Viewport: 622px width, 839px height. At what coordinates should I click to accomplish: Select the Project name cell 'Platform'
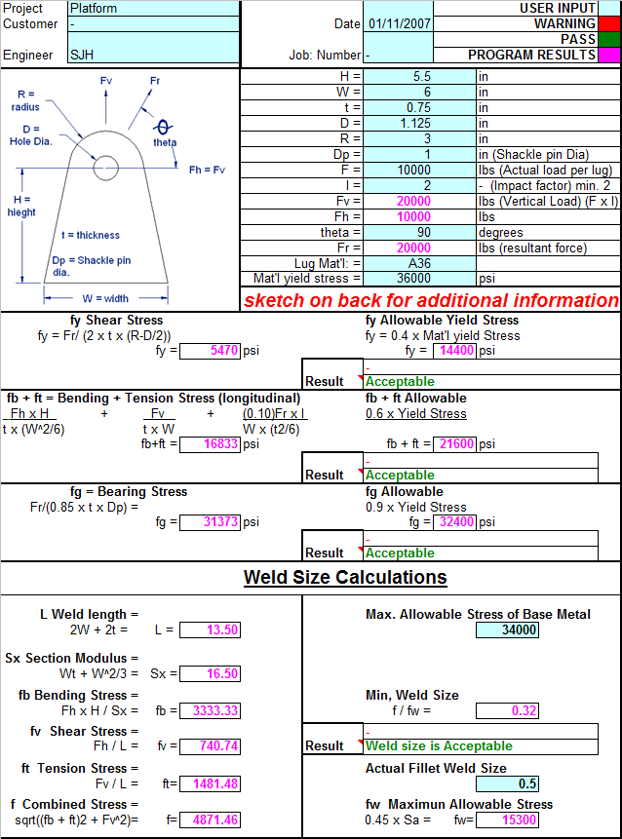point(153,9)
